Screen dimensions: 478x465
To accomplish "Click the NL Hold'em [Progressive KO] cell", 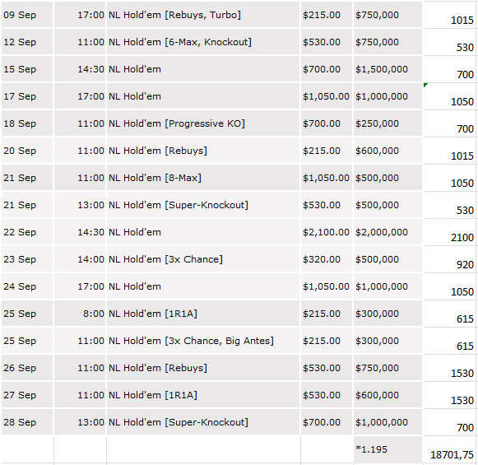I will (203, 123).
